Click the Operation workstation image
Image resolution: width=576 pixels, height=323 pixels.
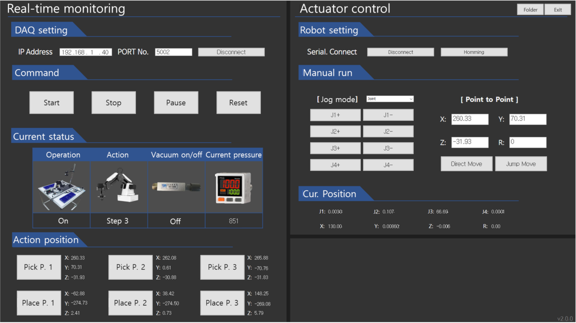tap(62, 187)
